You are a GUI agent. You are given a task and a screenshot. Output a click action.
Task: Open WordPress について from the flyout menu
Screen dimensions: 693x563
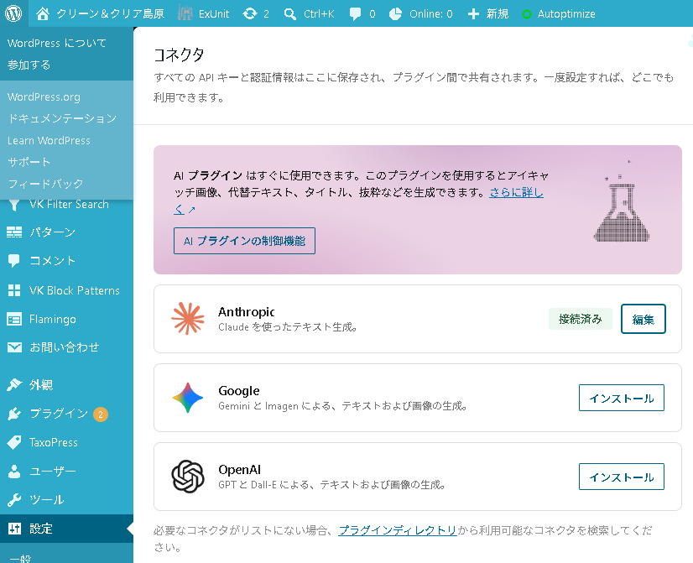(57, 43)
